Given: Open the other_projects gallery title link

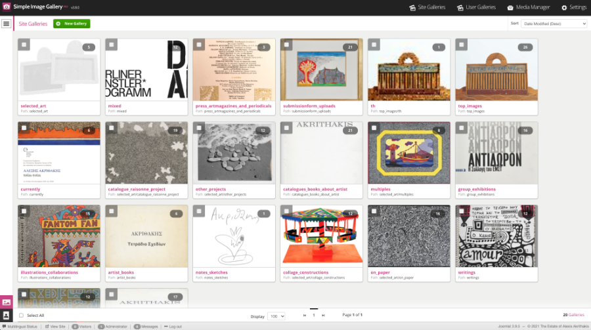Looking at the screenshot, I should (x=211, y=189).
